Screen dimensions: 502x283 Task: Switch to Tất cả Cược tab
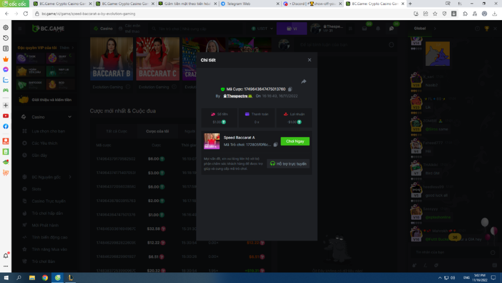(x=116, y=131)
